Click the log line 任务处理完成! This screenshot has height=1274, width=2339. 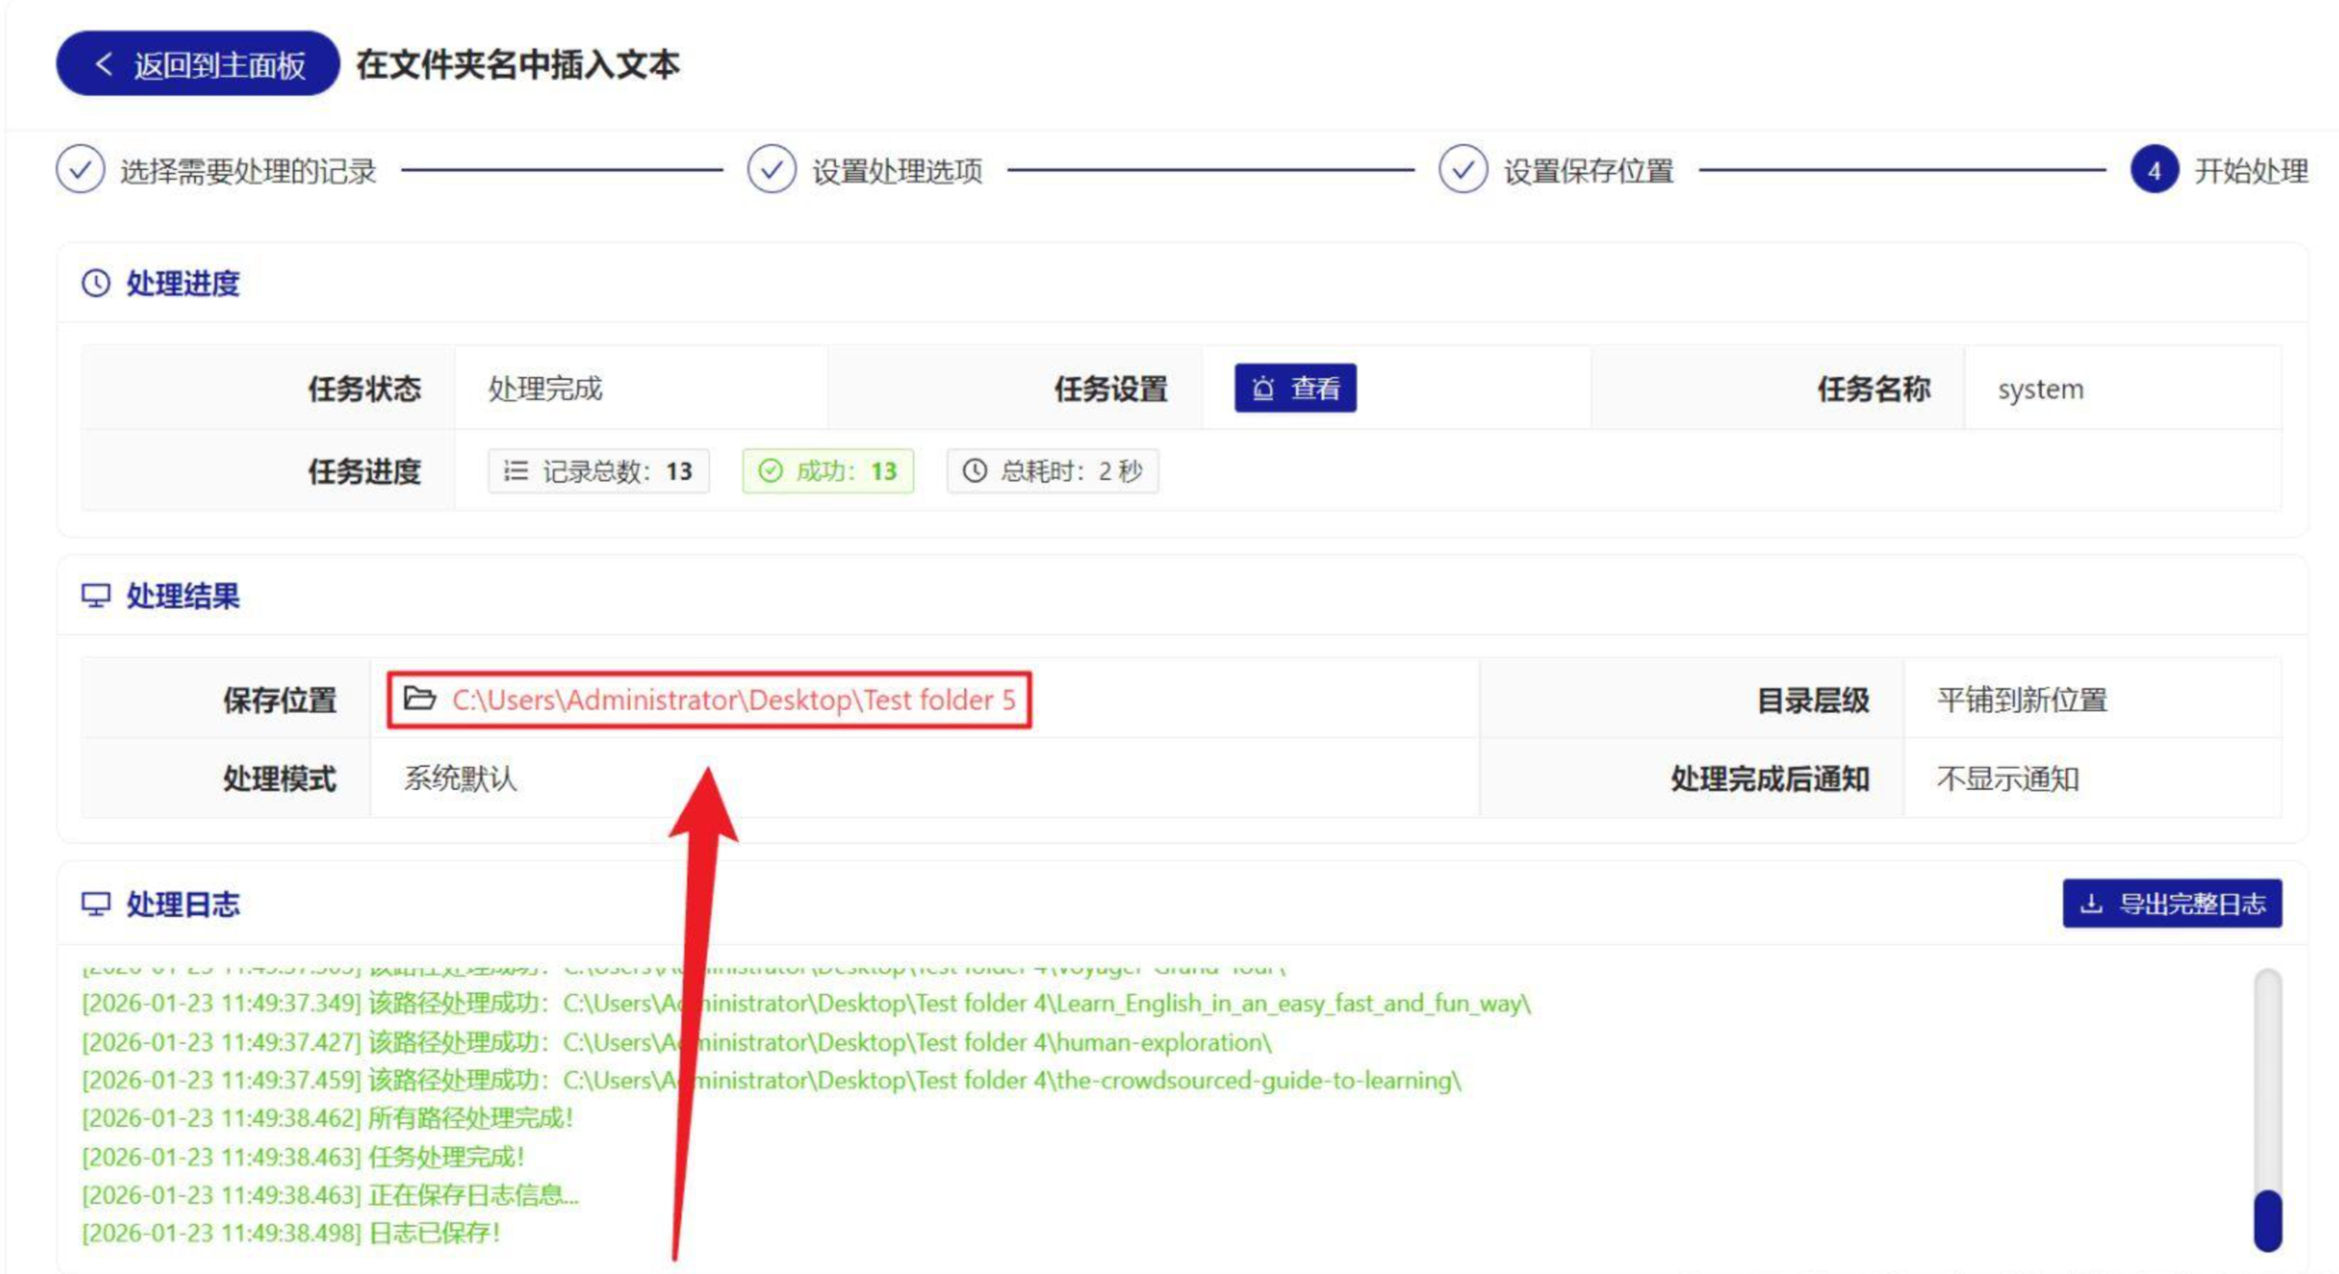(303, 1157)
